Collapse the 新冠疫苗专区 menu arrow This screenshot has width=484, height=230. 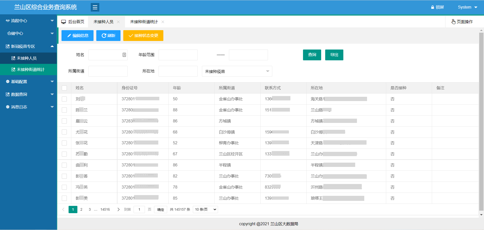(52, 46)
